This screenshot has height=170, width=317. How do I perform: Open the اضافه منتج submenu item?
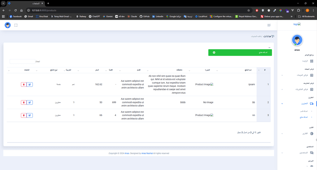304,117
